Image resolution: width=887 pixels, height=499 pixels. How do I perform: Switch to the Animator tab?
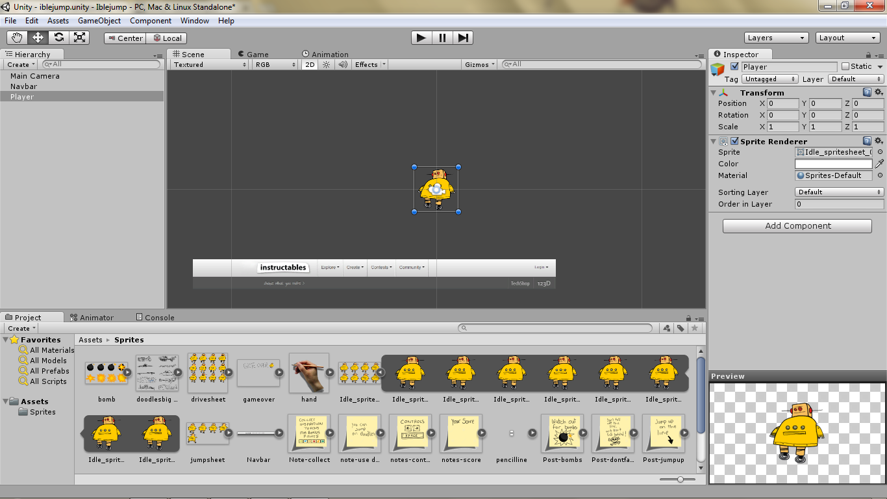pyautogui.click(x=92, y=318)
